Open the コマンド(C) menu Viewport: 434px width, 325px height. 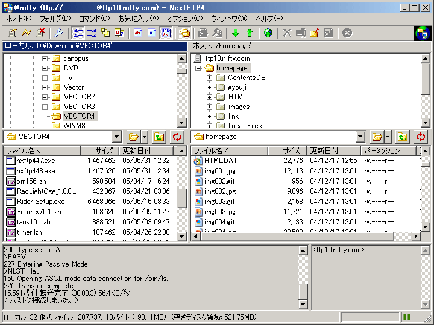pos(95,19)
